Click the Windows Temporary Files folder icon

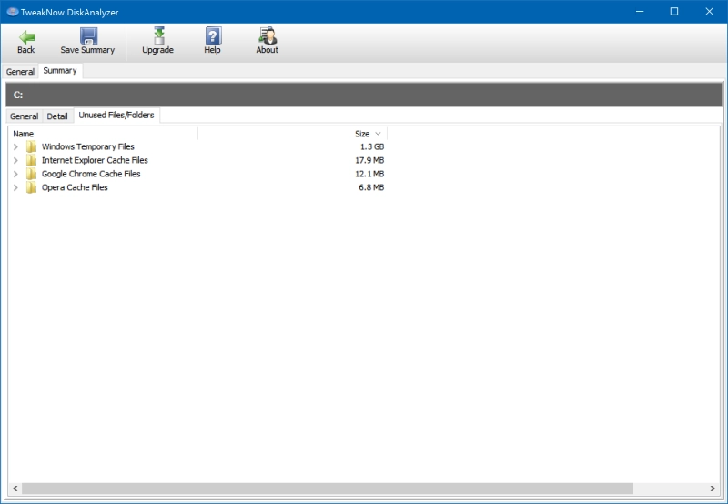(31, 146)
